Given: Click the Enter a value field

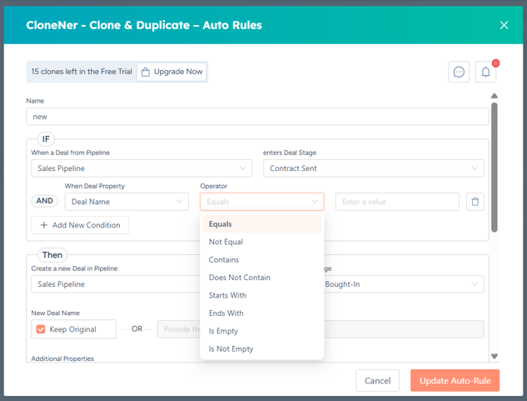Looking at the screenshot, I should pos(397,202).
